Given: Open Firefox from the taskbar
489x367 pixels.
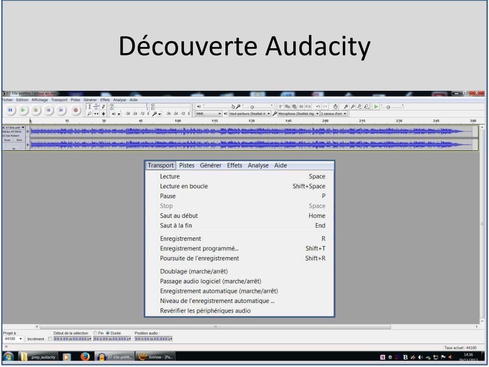Looking at the screenshot, I should [85, 356].
